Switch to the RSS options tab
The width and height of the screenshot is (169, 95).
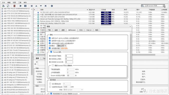[81, 30]
